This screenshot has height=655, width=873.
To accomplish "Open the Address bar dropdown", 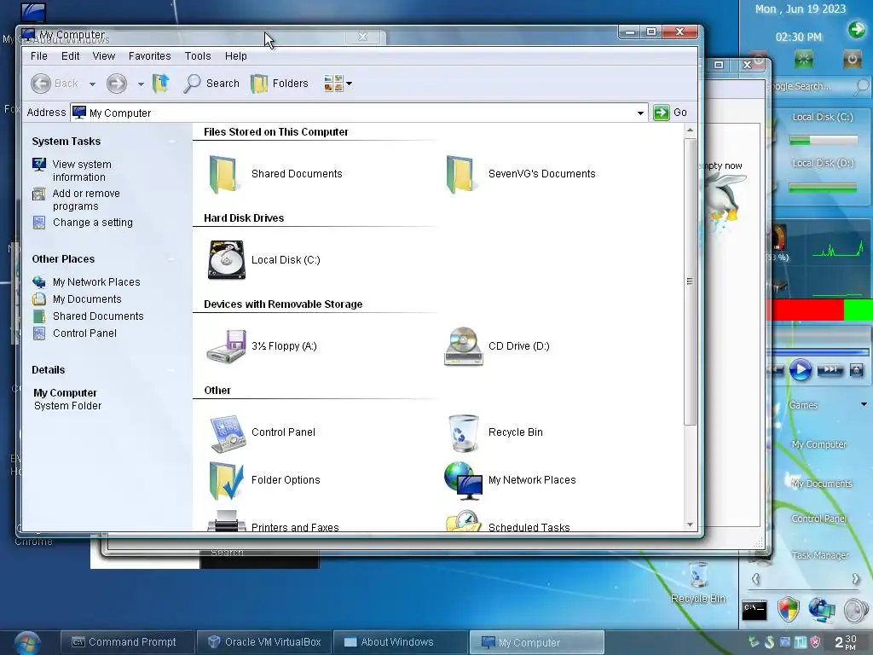I will click(x=640, y=113).
